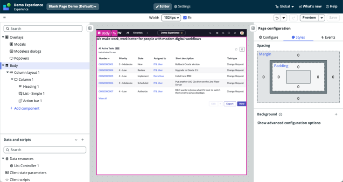The image size is (343, 182).
Task: Open the Global scope dropdown
Action: (x=285, y=7)
